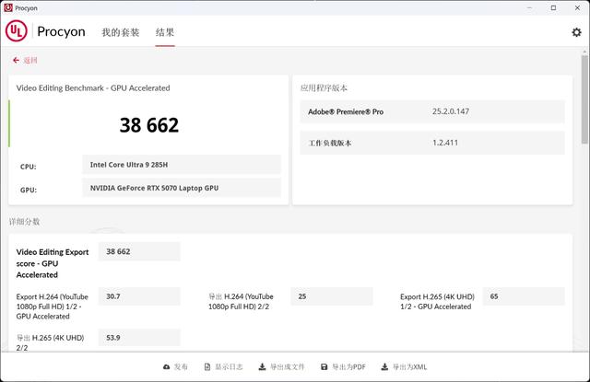
Task: Click the workload version 1.2.411
Action: click(x=445, y=143)
